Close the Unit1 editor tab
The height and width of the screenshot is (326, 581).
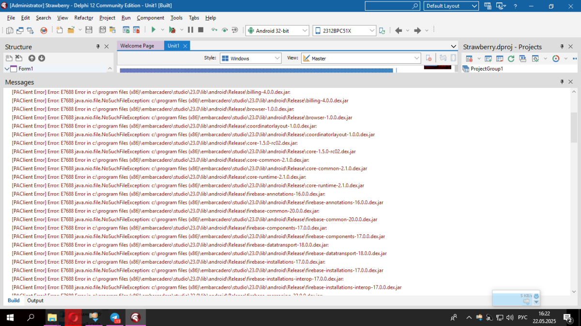click(185, 46)
